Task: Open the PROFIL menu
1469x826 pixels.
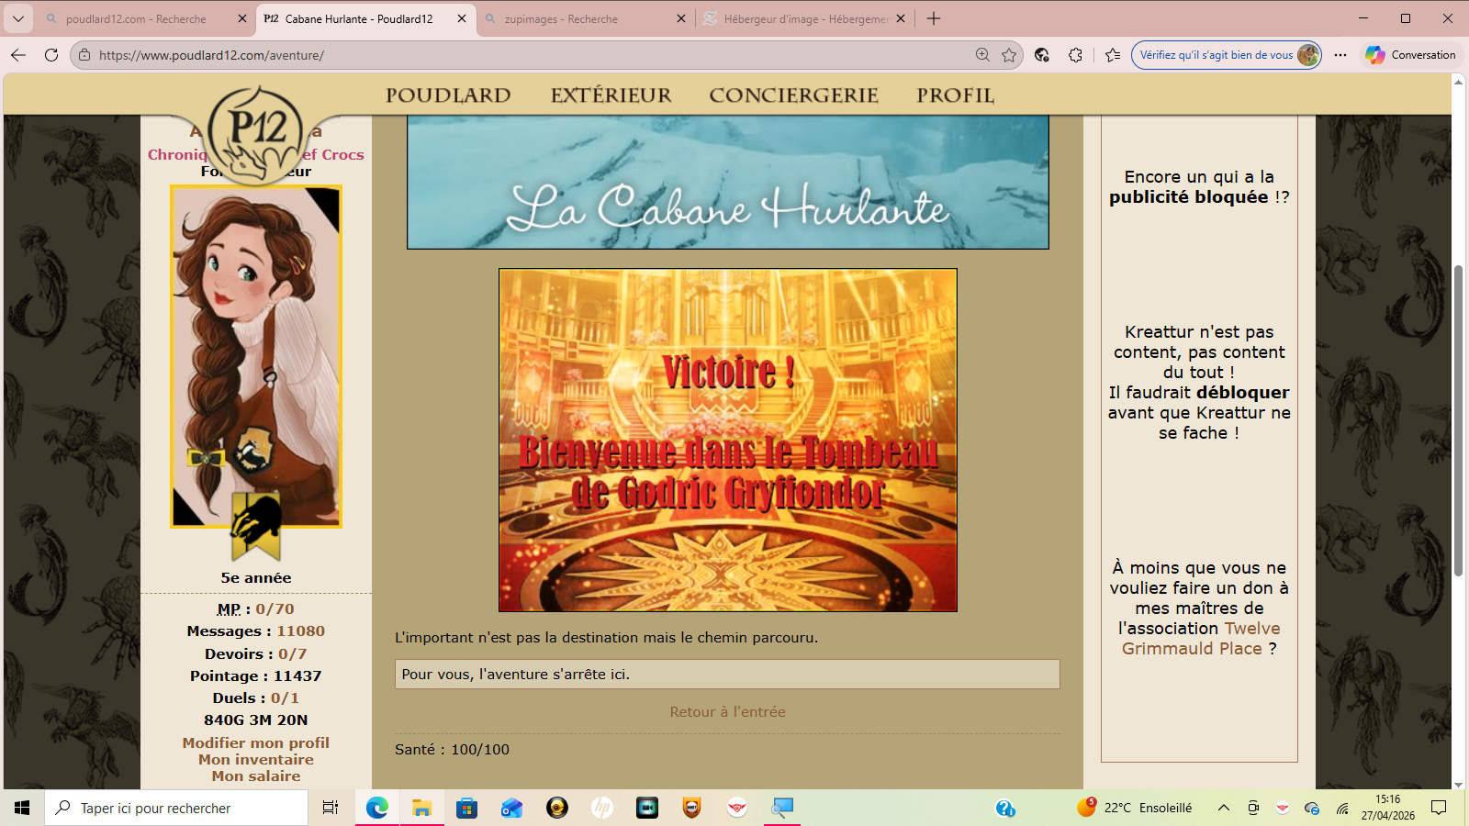Action: tap(956, 95)
